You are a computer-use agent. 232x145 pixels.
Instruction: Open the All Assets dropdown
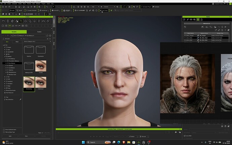[x=12, y=39]
